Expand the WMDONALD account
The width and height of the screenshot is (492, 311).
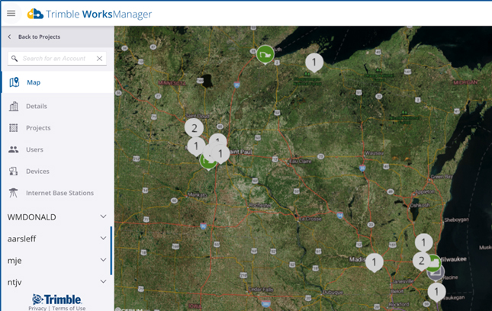103,217
